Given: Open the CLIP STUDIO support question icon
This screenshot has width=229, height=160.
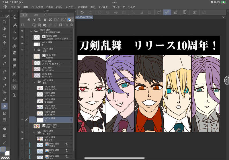Looking at the screenshot, I should (194, 12).
